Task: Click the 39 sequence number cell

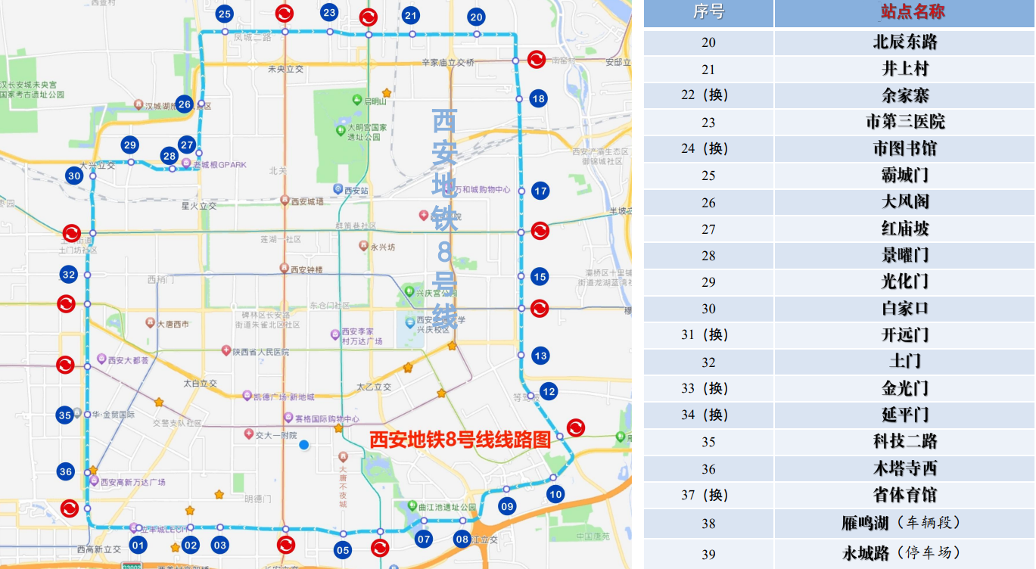Action: [x=708, y=553]
